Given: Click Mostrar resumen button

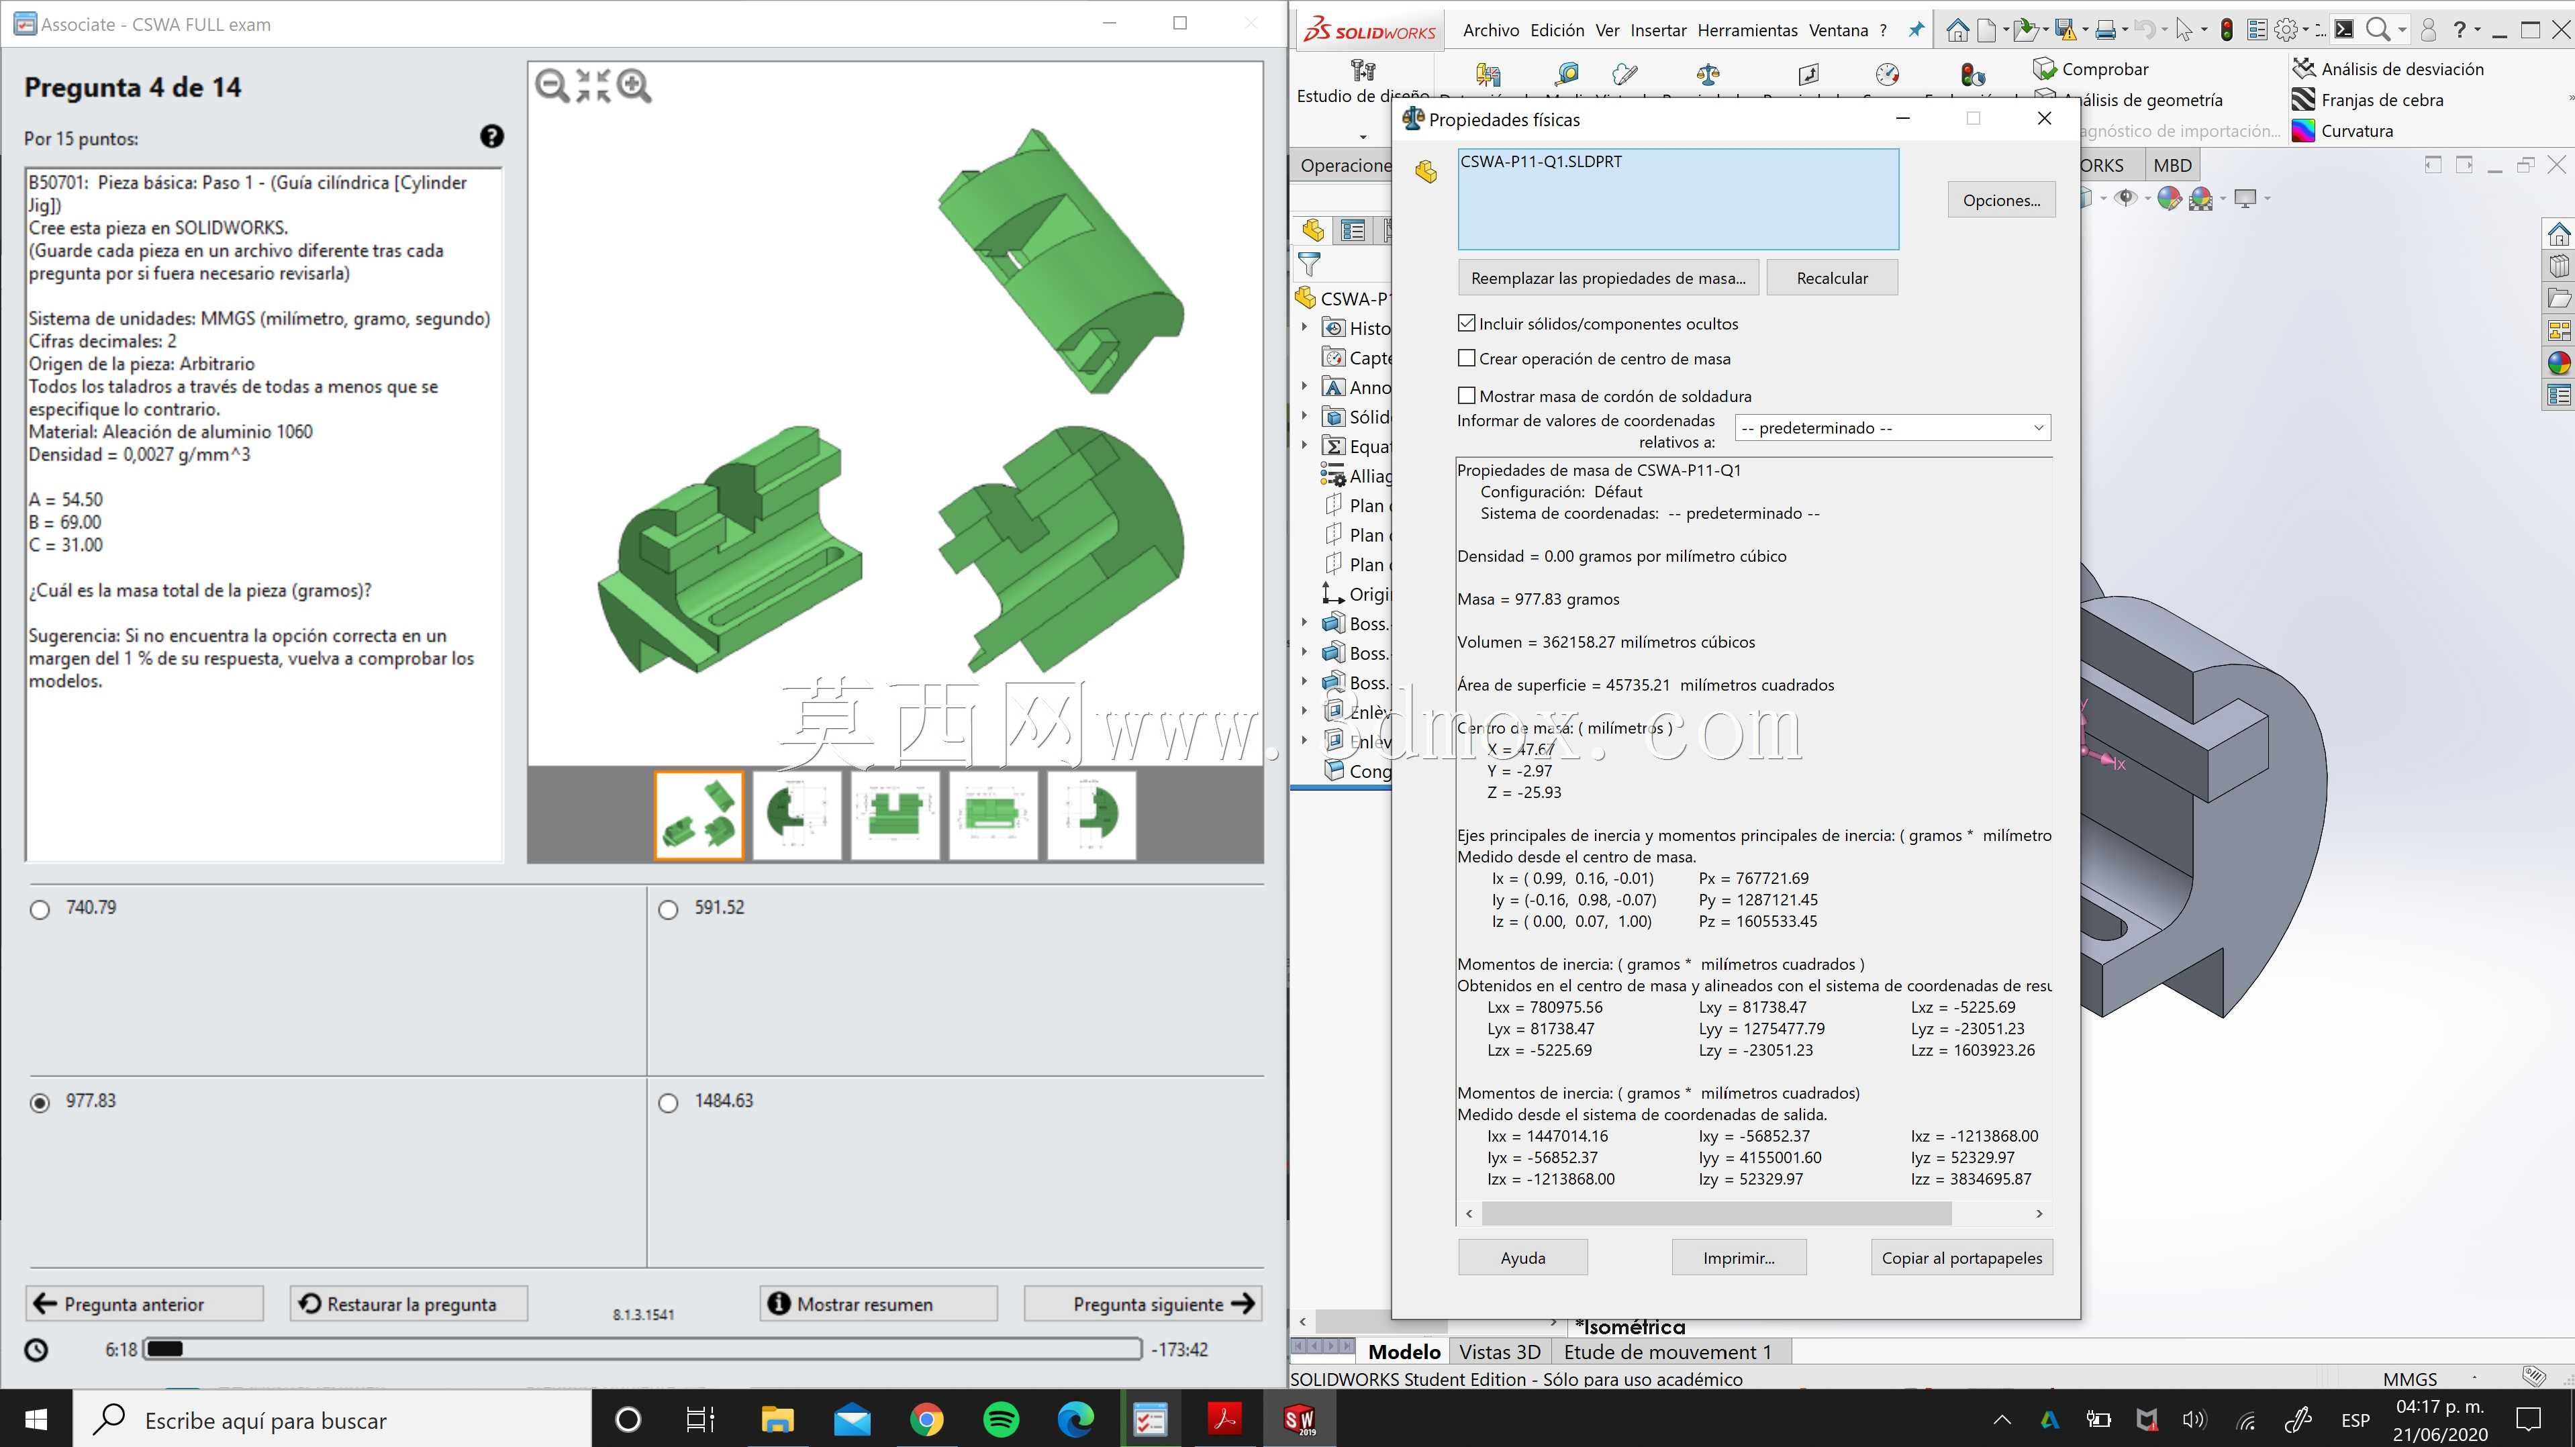Looking at the screenshot, I should point(879,1303).
